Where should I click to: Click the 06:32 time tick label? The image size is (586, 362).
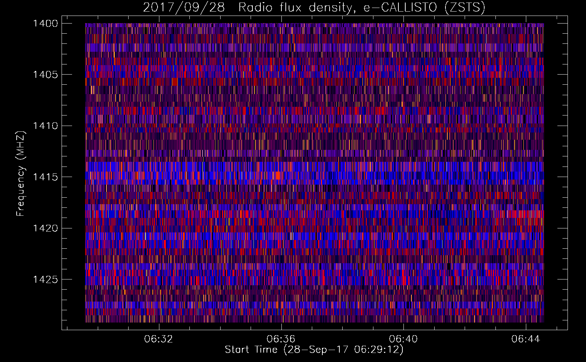pos(159,339)
